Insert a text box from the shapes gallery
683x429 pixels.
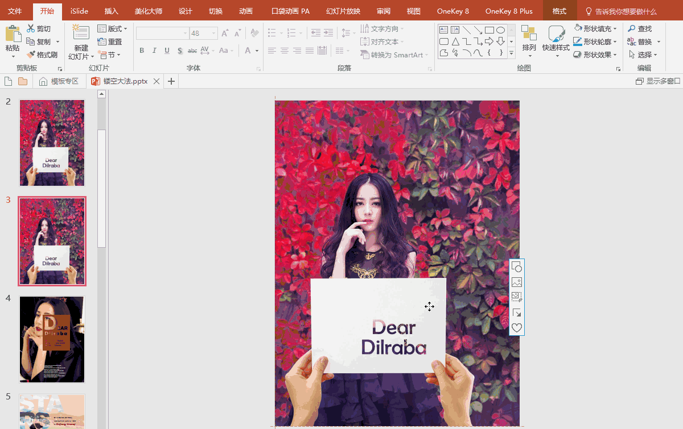444,30
